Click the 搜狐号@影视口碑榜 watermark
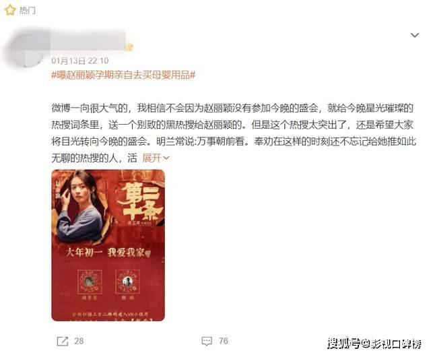431x355 pixels. click(374, 344)
